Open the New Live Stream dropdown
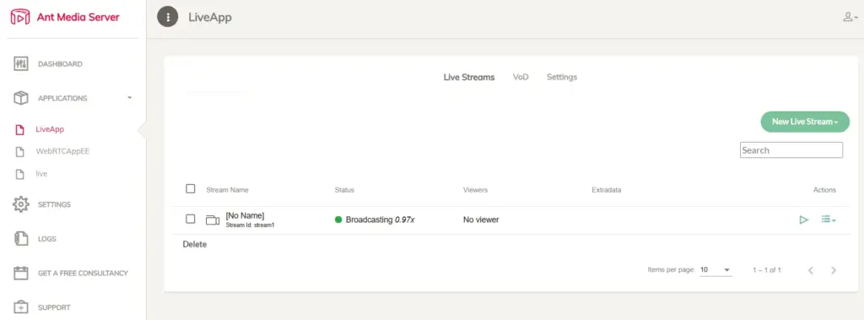 (x=805, y=122)
